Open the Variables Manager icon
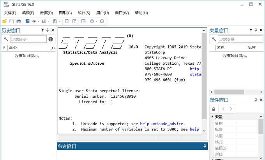The width and height of the screenshot is (265, 160). click(x=83, y=21)
